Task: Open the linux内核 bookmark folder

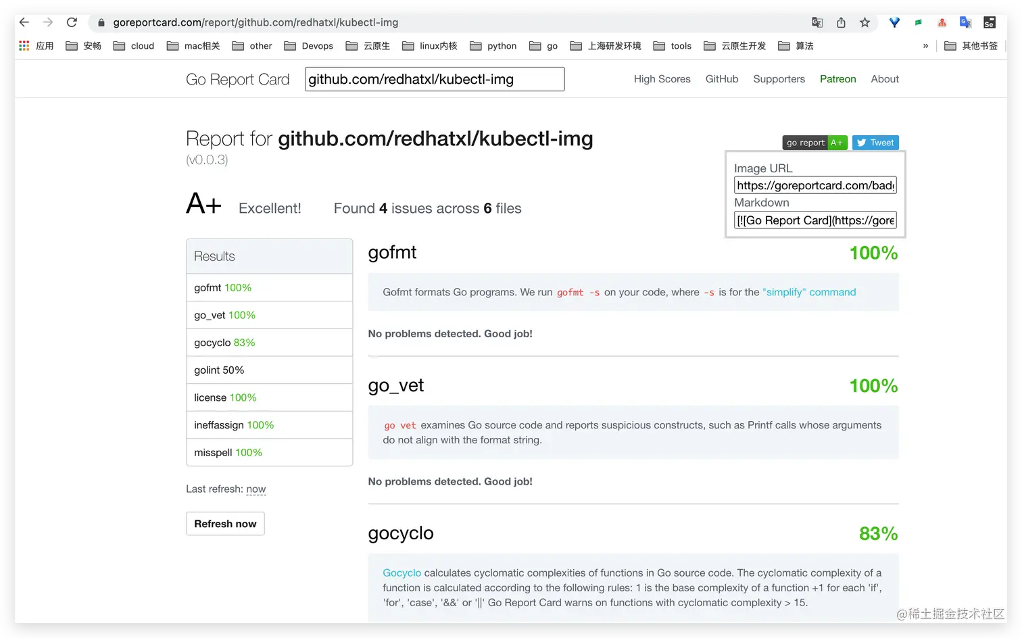Action: coord(430,46)
